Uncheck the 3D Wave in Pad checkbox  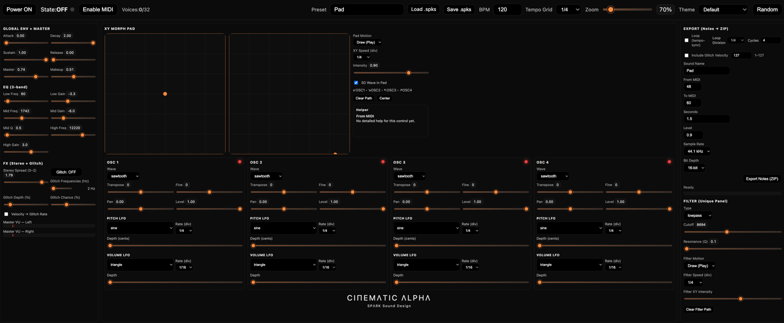coord(356,83)
